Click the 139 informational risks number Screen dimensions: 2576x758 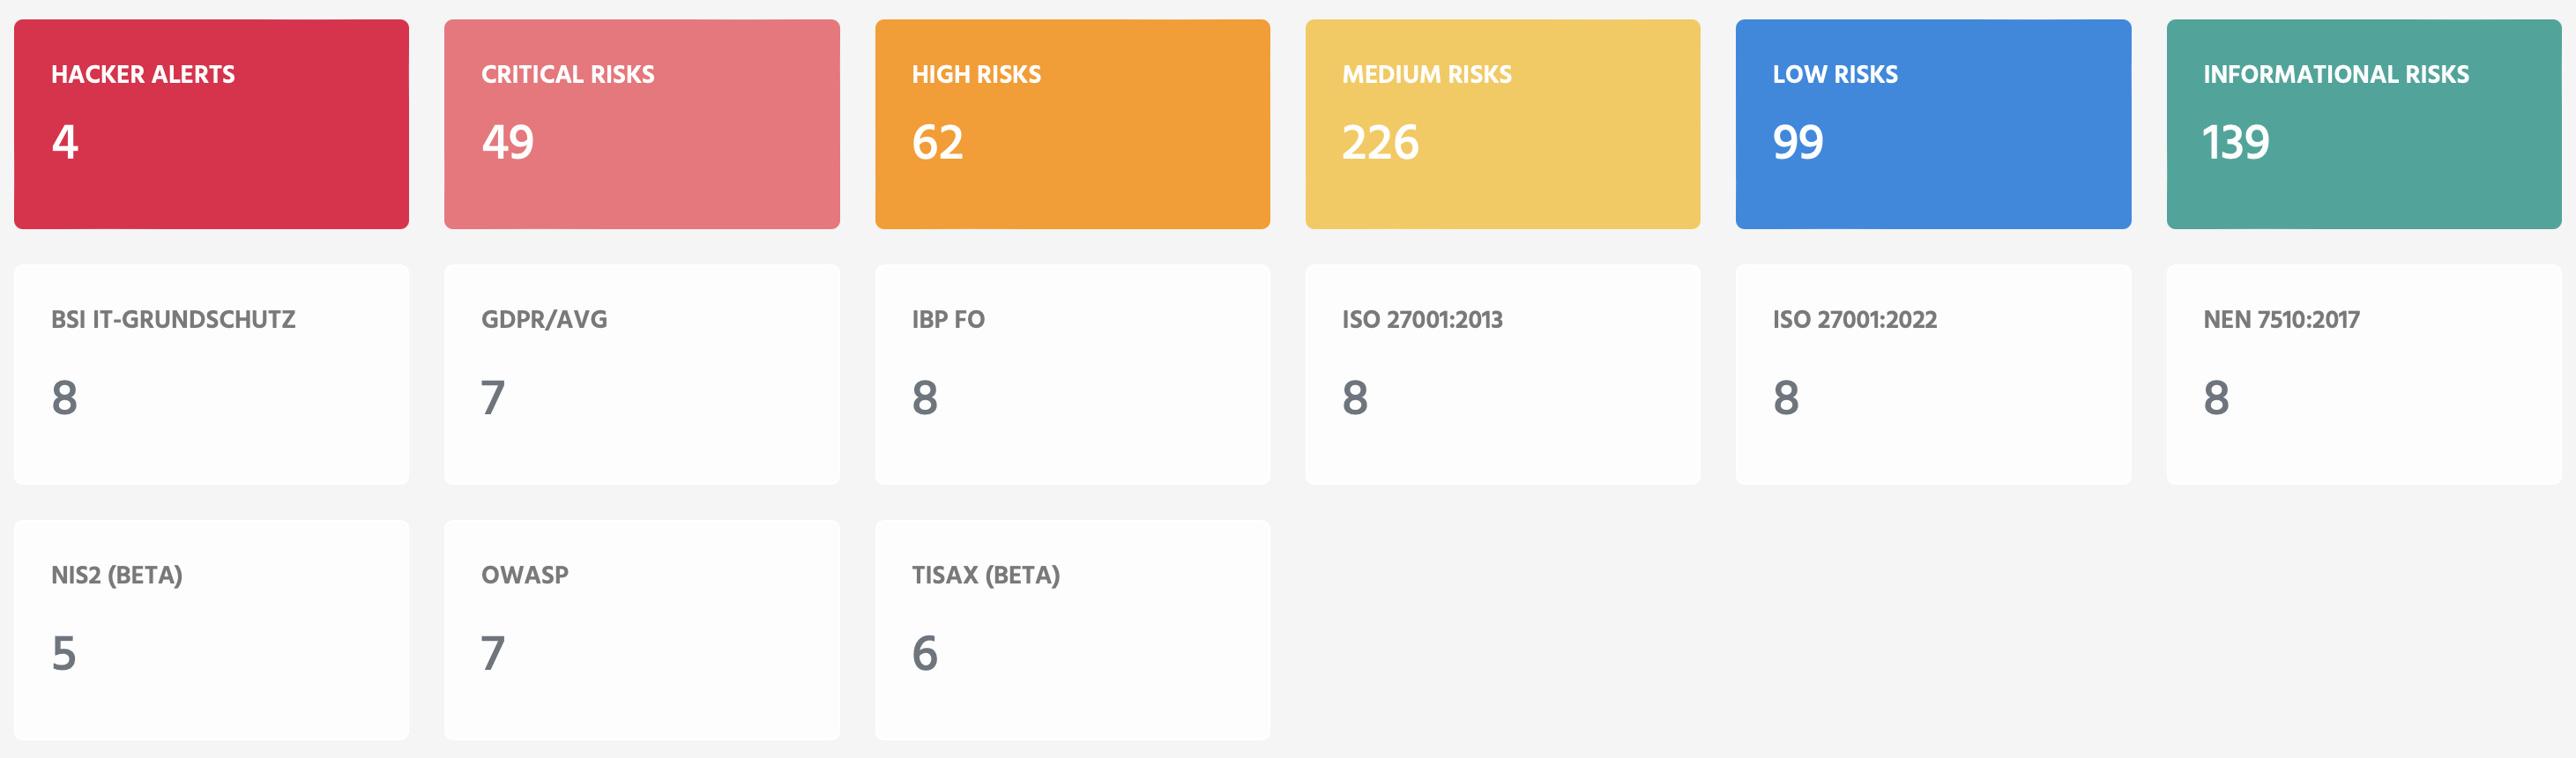click(2236, 142)
